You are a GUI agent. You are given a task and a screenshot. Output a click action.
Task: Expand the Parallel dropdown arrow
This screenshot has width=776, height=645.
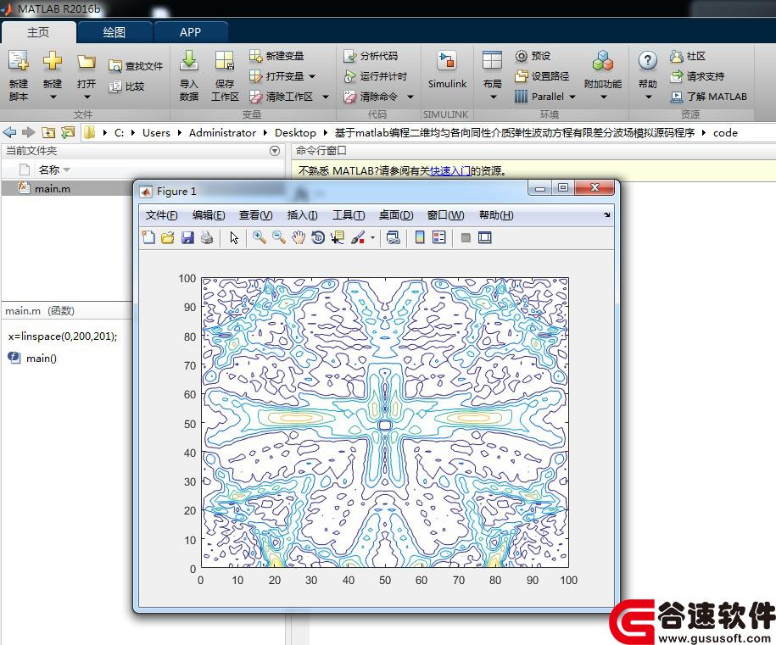click(x=572, y=97)
